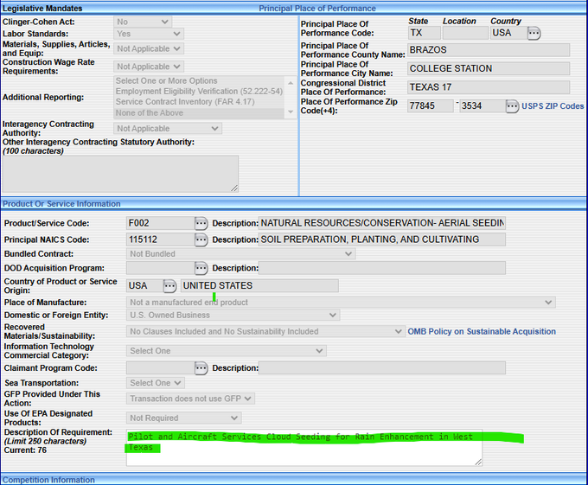Expand the Clinger-Cohen Act dropdown

[148, 22]
